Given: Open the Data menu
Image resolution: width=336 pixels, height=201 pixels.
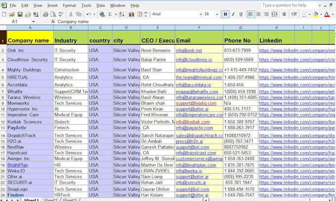Looking at the screenshot, I should point(100,5).
